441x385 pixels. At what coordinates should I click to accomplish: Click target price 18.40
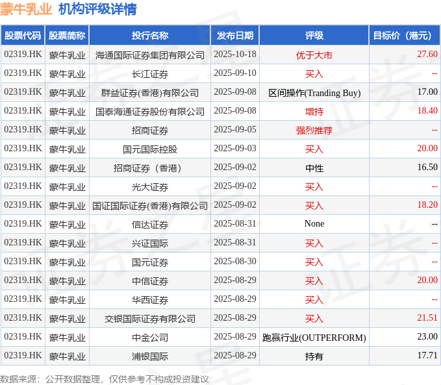pyautogui.click(x=427, y=110)
